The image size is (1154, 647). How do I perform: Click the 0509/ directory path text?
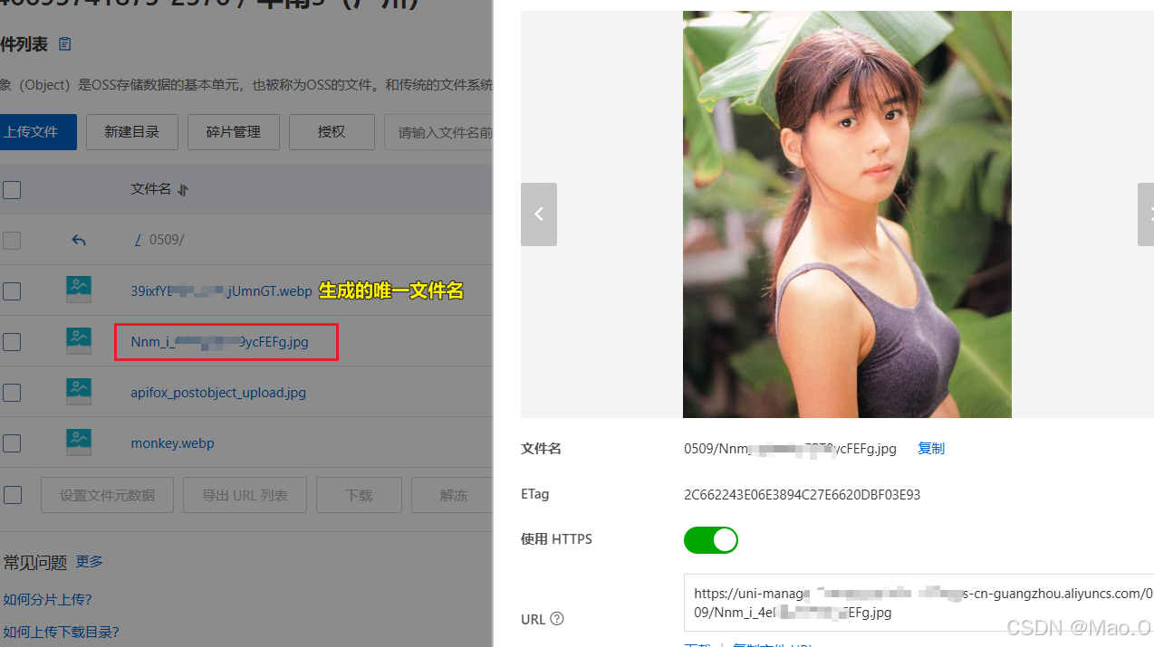(x=167, y=240)
